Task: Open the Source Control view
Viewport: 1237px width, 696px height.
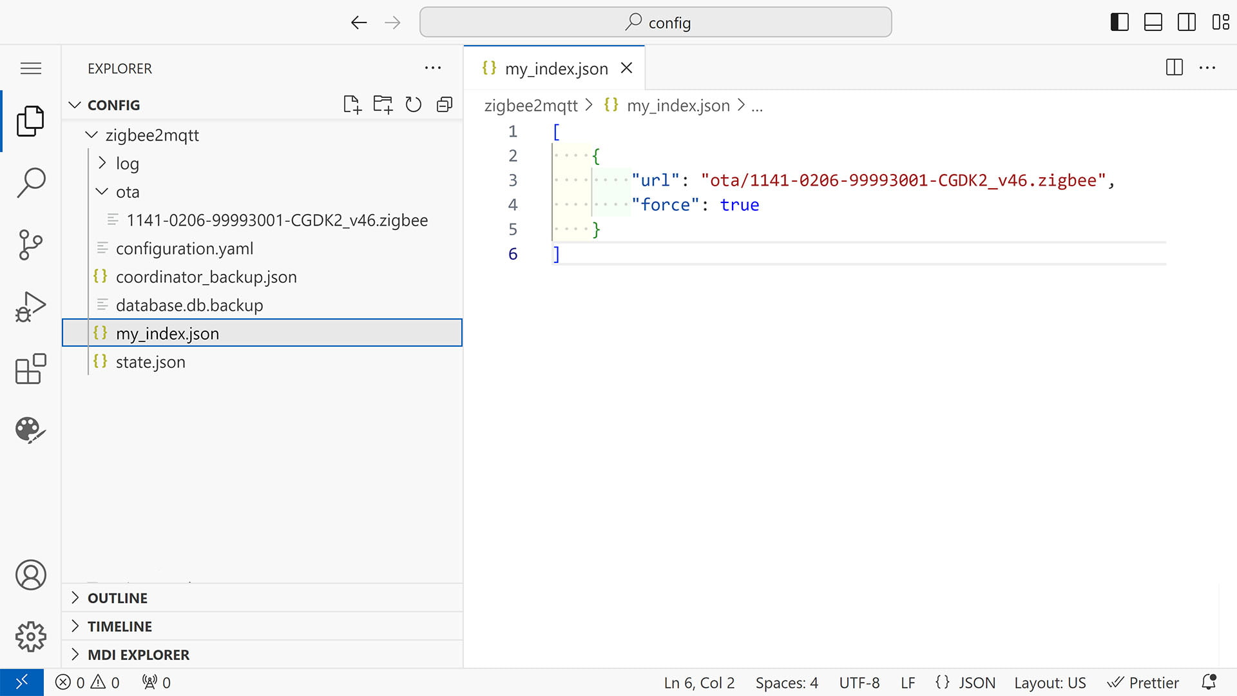Action: pos(30,245)
